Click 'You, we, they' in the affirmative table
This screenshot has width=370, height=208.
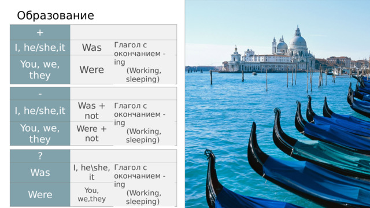pyautogui.click(x=40, y=69)
